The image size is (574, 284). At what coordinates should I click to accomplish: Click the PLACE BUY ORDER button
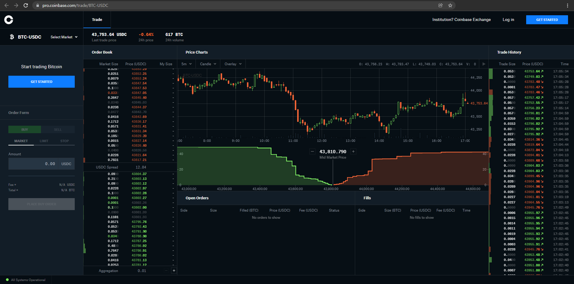click(x=42, y=204)
